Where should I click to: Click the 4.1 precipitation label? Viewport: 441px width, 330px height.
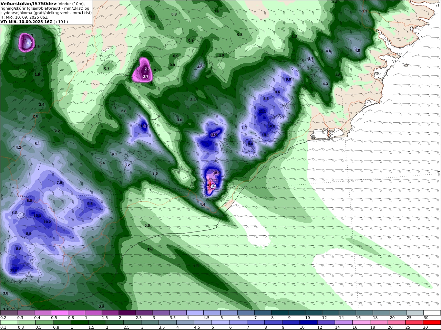click(x=114, y=154)
